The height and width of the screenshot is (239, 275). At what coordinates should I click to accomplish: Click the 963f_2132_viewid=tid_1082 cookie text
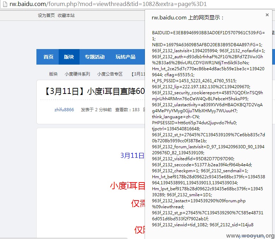(x=180, y=225)
